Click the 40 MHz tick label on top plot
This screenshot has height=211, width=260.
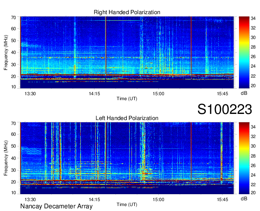(x=13, y=52)
